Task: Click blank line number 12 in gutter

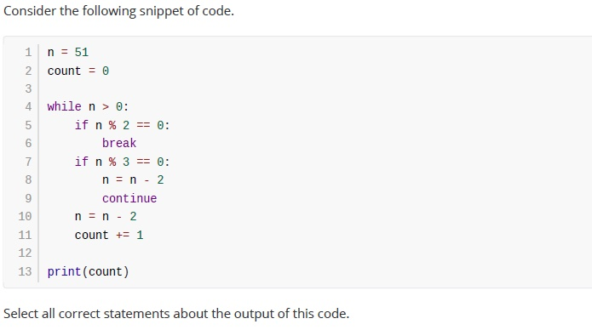Action: tap(25, 253)
